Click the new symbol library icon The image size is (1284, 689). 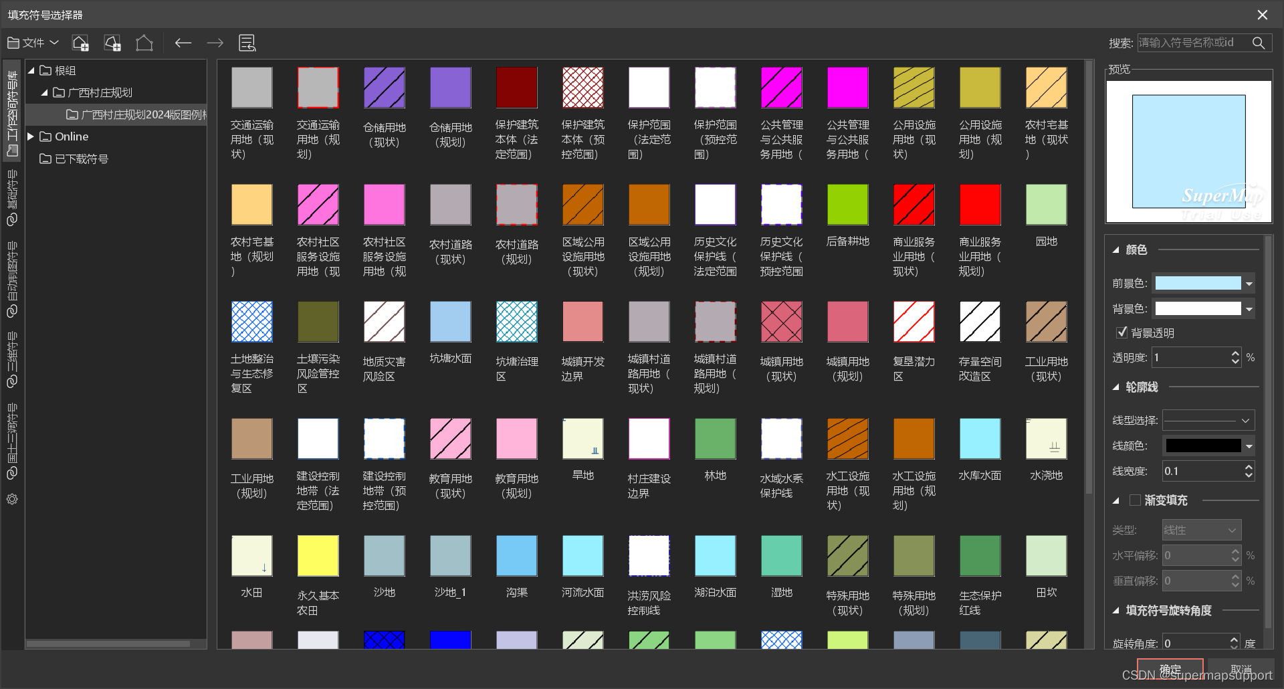(x=80, y=43)
